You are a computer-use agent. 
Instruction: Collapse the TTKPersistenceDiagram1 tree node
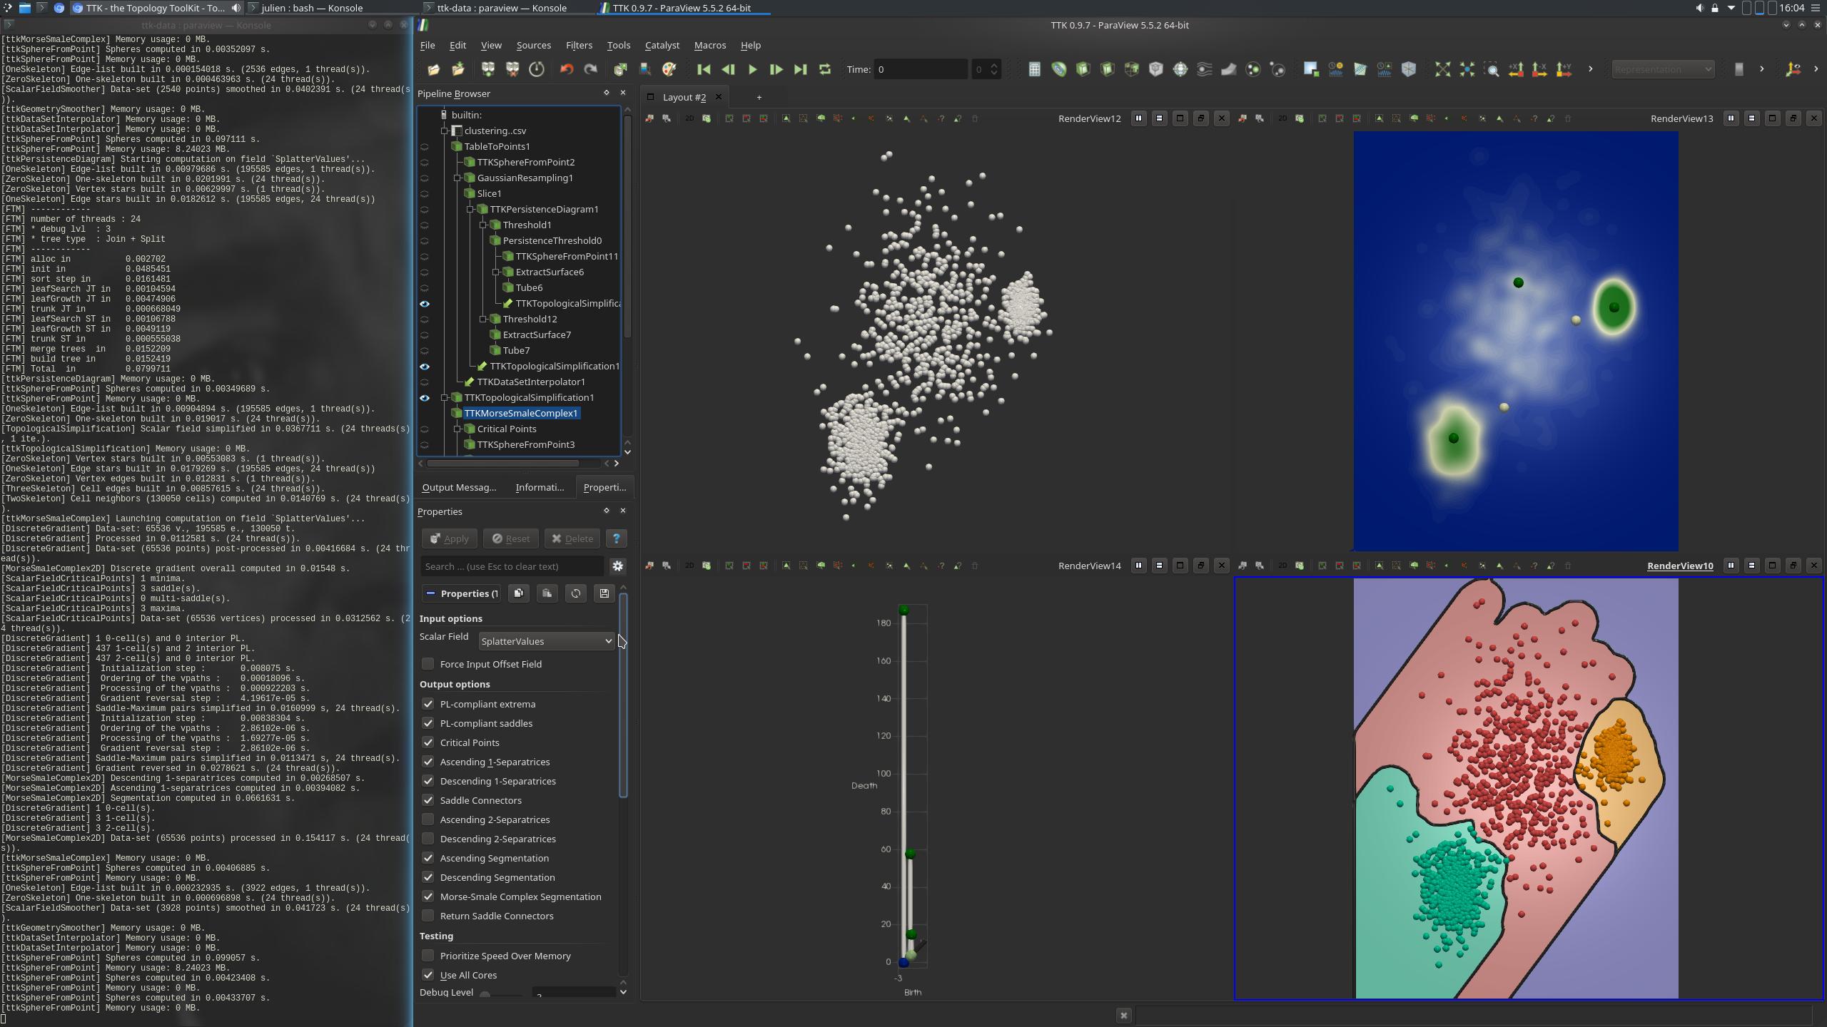pyautogui.click(x=471, y=210)
